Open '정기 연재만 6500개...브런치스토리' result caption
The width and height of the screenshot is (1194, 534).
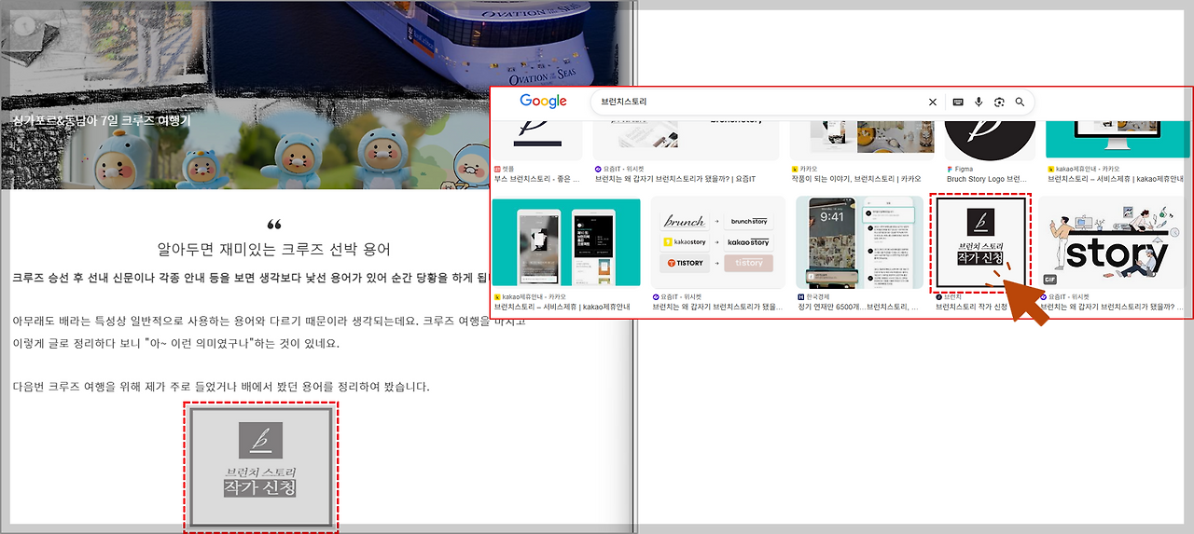pyautogui.click(x=859, y=306)
